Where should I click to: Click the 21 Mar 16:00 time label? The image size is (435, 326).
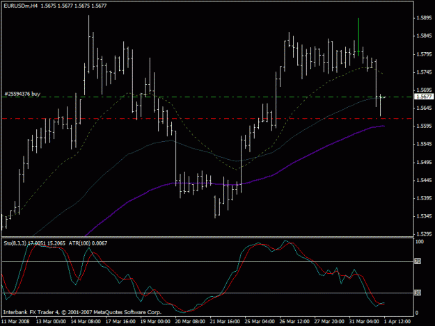click(225, 321)
